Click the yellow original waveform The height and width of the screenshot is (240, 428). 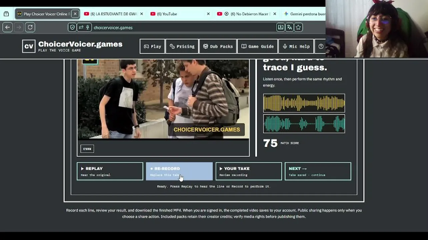pos(304,103)
